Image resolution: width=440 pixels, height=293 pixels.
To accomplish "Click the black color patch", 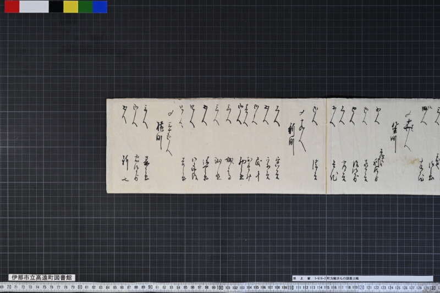I will [x=56, y=7].
